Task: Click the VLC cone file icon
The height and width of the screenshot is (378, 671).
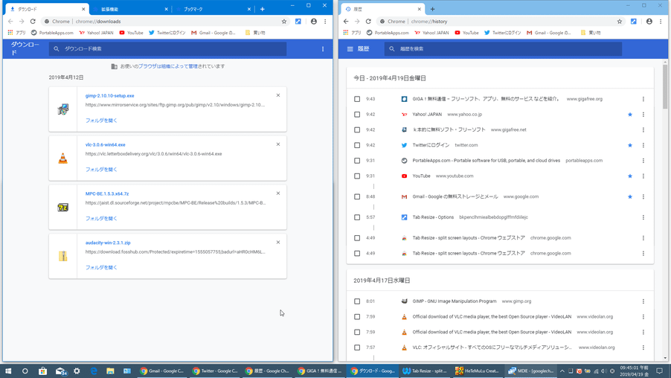Action: pos(63,158)
